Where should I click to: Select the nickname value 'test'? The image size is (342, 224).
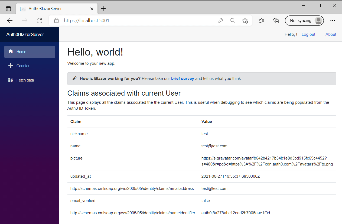tap(205, 134)
